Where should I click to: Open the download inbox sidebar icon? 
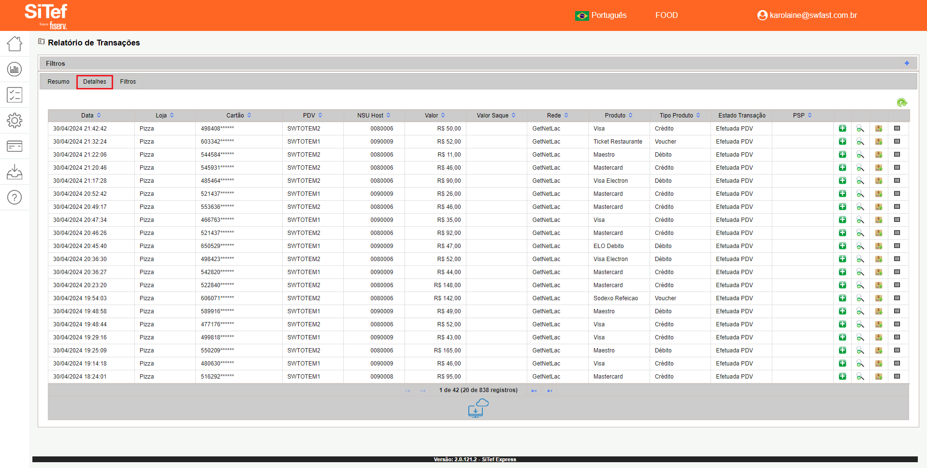point(14,172)
